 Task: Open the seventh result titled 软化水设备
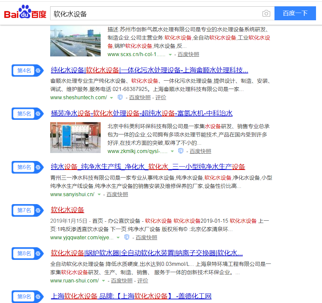[67, 210]
